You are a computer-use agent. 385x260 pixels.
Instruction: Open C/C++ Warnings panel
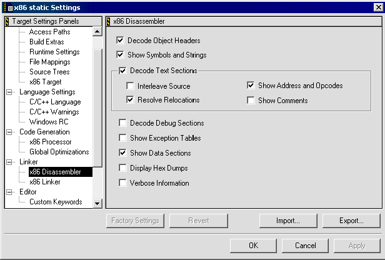[54, 112]
